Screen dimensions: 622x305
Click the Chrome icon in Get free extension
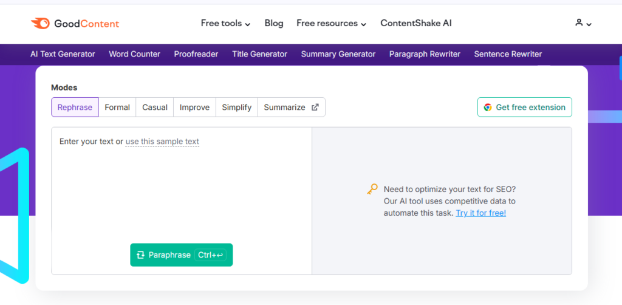click(488, 108)
